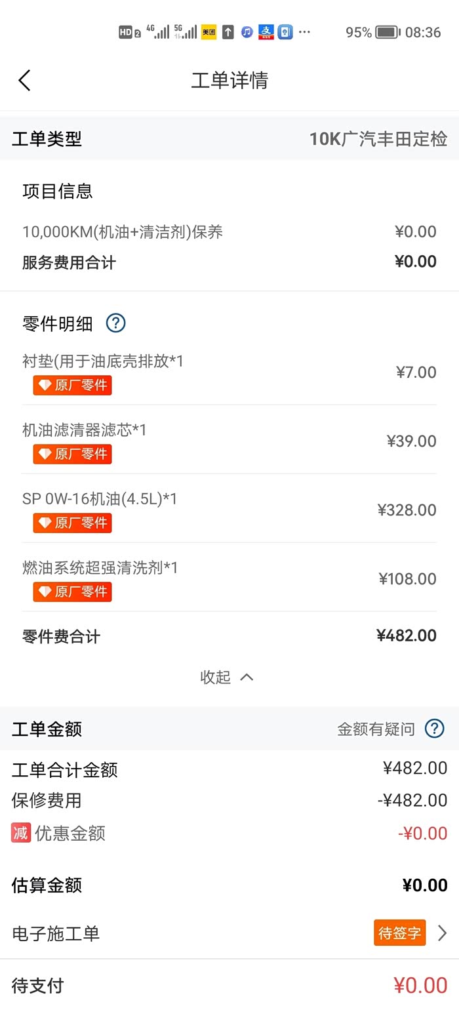The height and width of the screenshot is (1010, 459).
Task: Tap 原厂零件 badge under SP 0W-16机油
Action: pyautogui.click(x=73, y=523)
